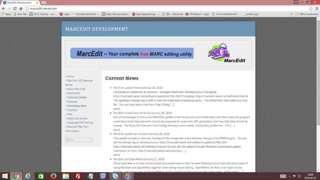Open the MarcEdit update Posted article

[127, 88]
